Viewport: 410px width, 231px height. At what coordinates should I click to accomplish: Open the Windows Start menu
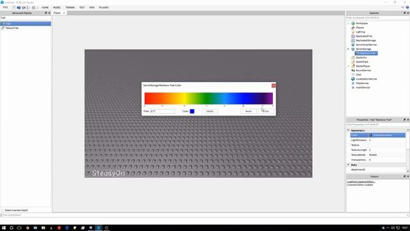[x=4, y=228]
